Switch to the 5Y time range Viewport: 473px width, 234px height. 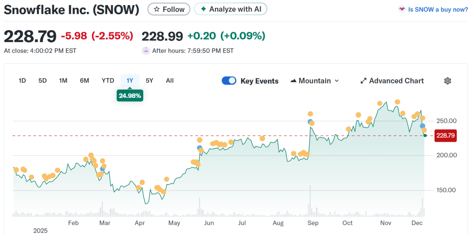(149, 81)
